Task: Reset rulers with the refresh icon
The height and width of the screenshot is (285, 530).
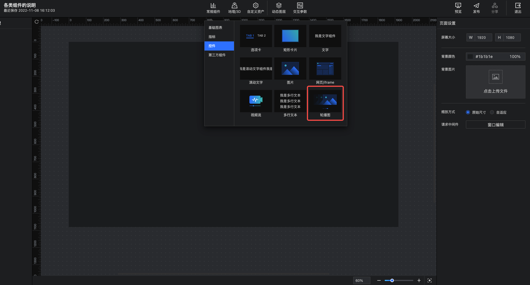Action: [x=37, y=22]
